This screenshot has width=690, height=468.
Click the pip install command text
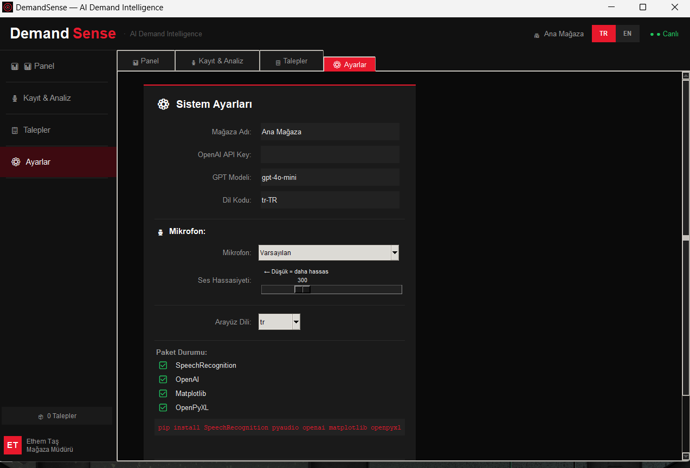coord(280,427)
